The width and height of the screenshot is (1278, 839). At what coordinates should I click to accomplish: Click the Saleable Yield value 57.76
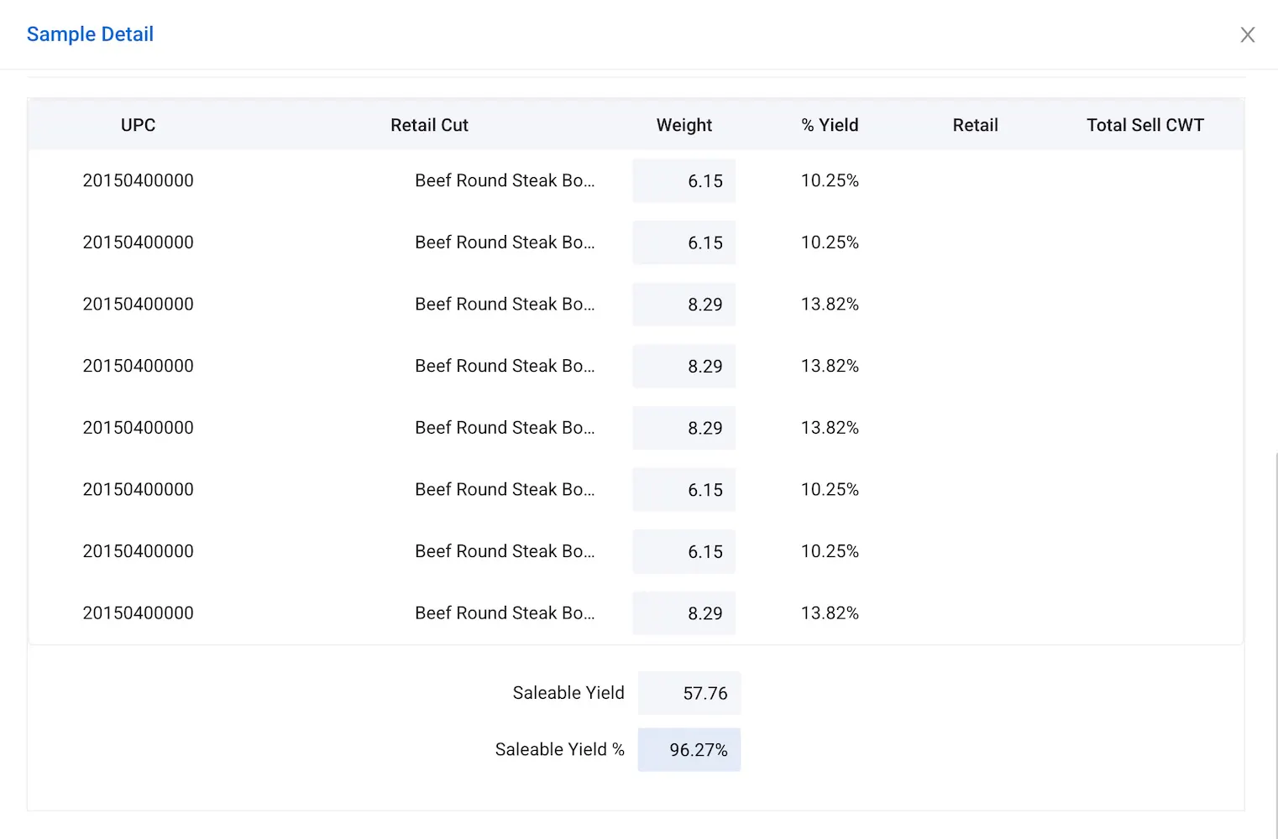click(x=689, y=693)
